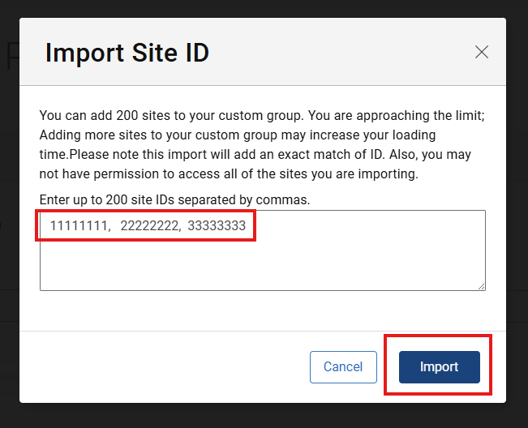Place cursor right after 33333333
The width and height of the screenshot is (528, 428).
tap(247, 226)
